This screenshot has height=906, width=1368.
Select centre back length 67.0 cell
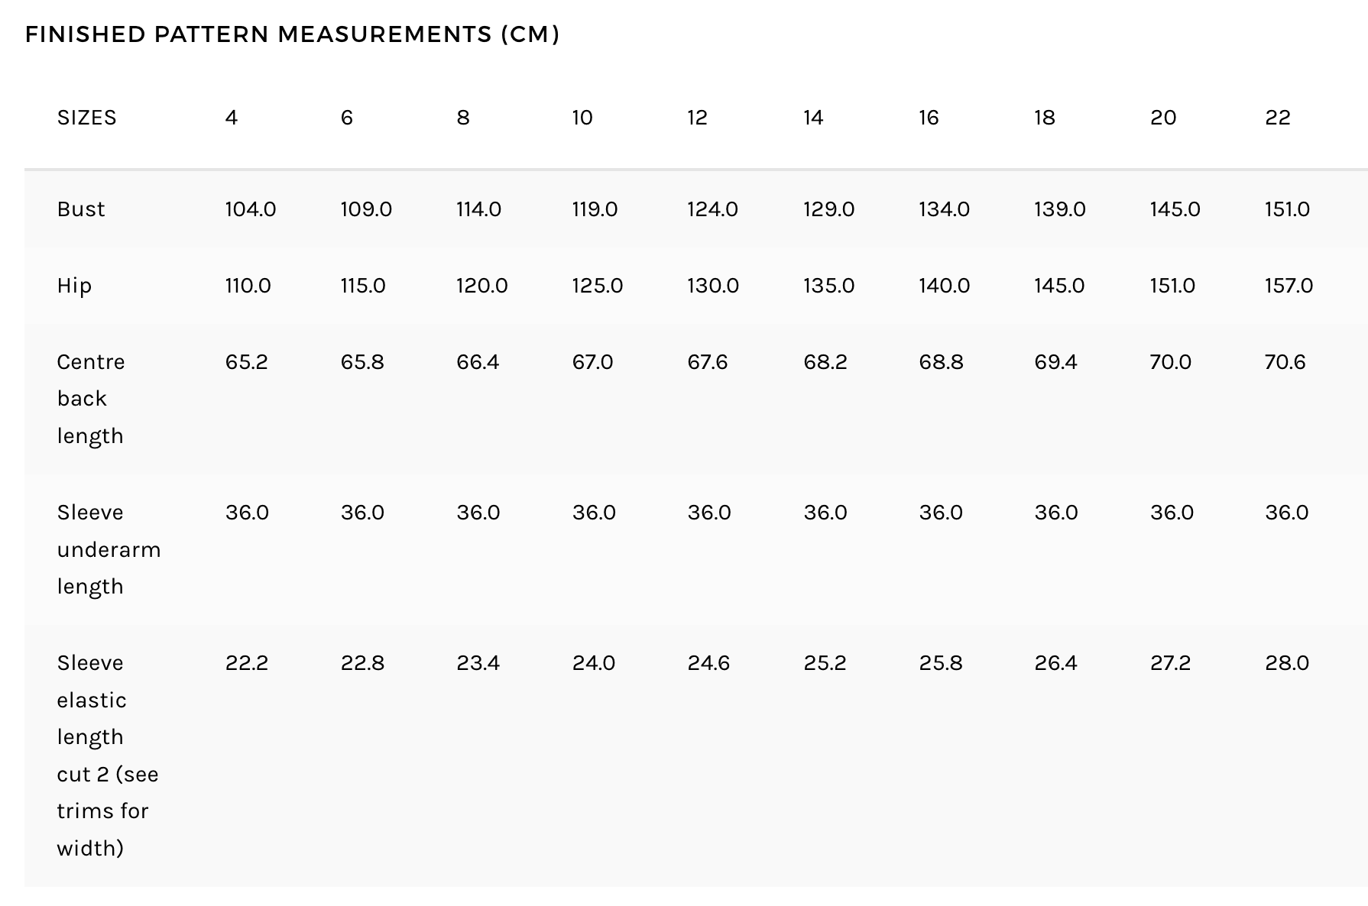click(593, 362)
